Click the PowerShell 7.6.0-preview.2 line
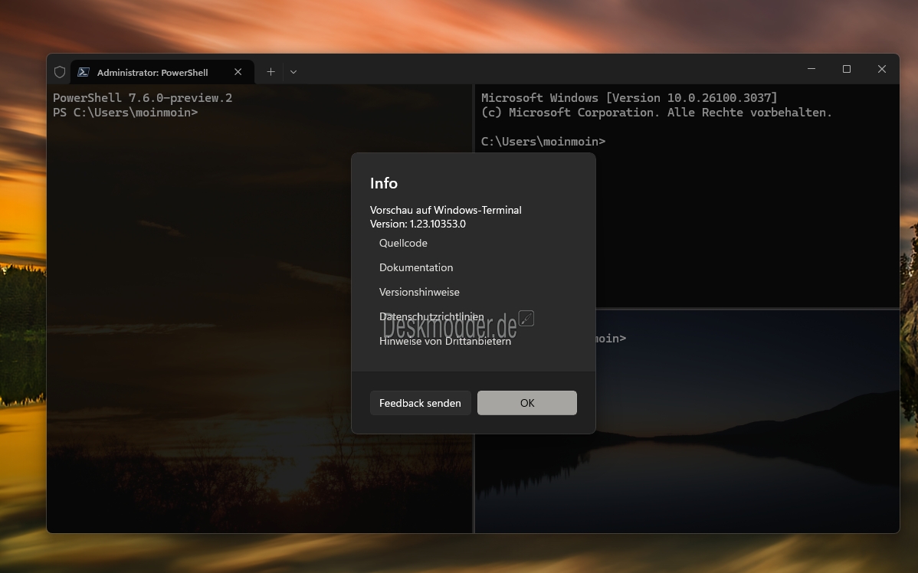 pos(143,98)
